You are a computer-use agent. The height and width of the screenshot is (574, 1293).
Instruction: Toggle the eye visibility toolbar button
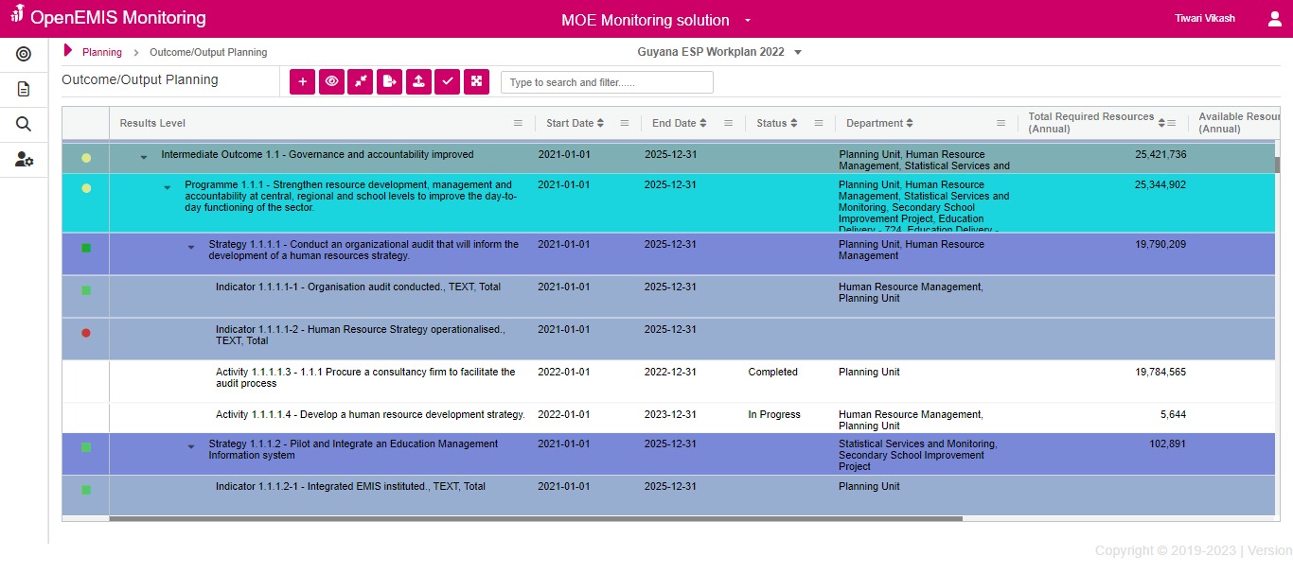pos(331,82)
